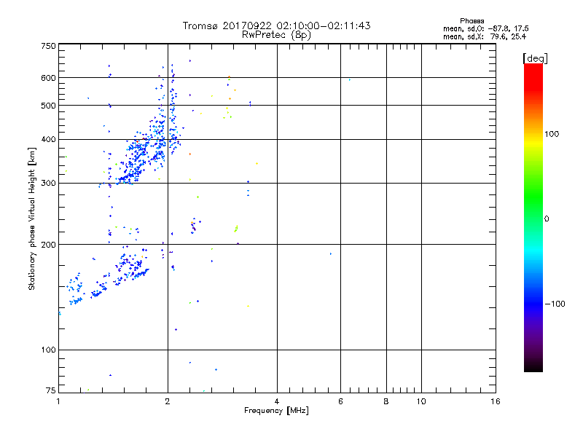The width and height of the screenshot is (583, 437).
Task: Click the y-axis tick label '200'
Action: tap(48, 245)
